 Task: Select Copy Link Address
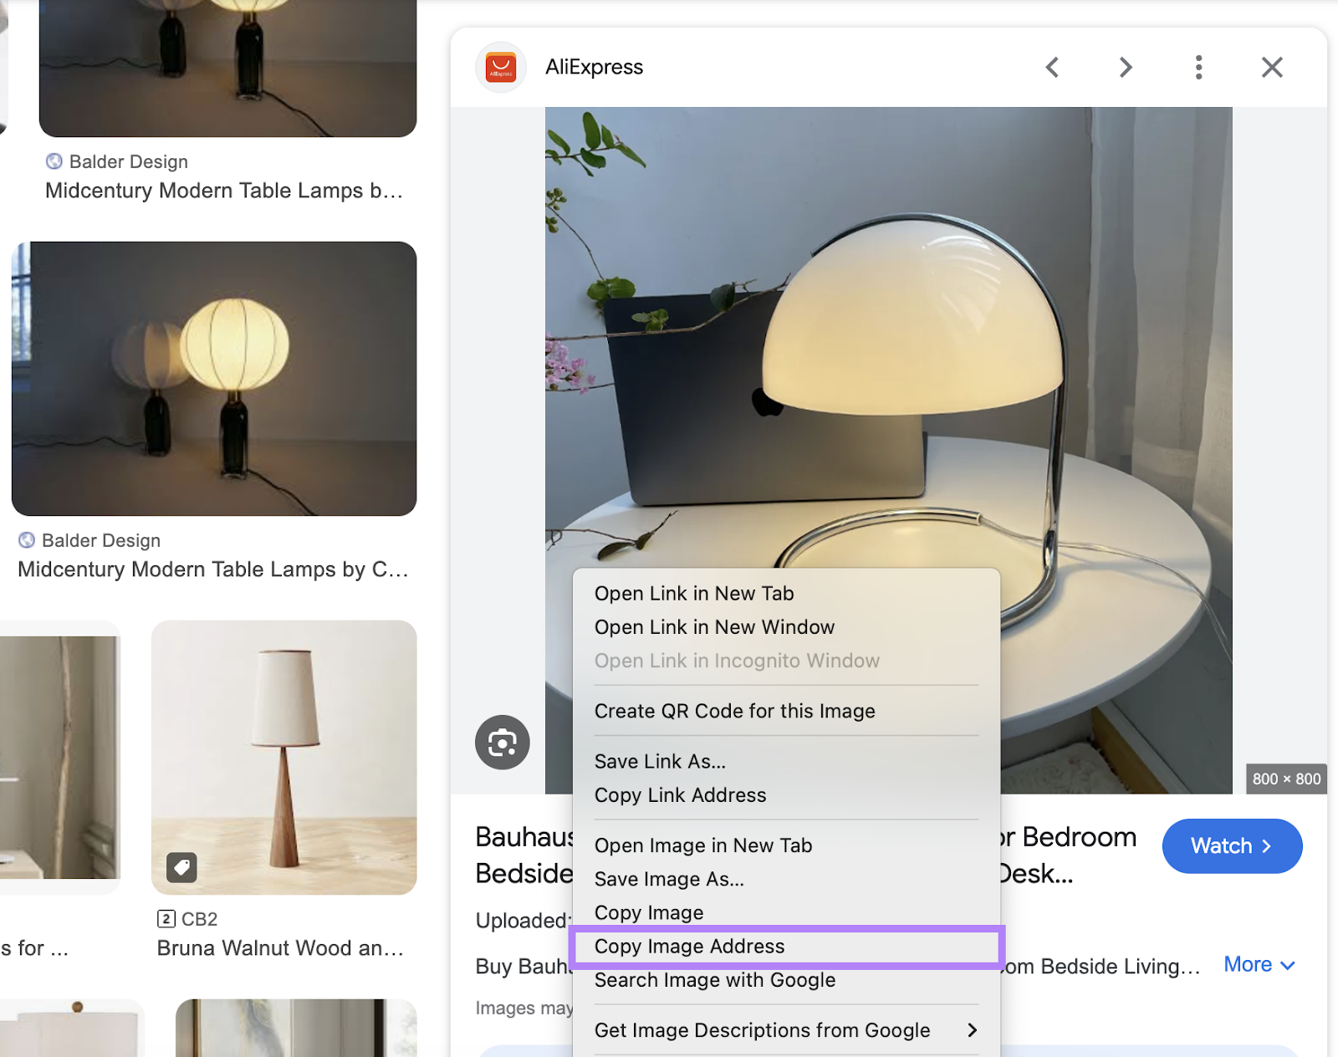[x=786, y=795]
